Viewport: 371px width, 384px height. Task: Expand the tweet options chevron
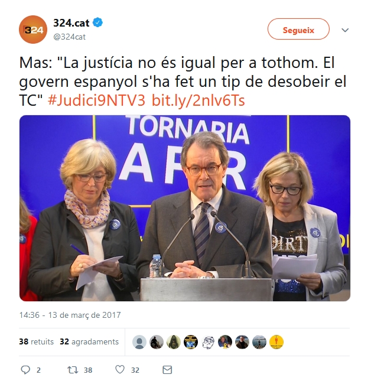(345, 30)
